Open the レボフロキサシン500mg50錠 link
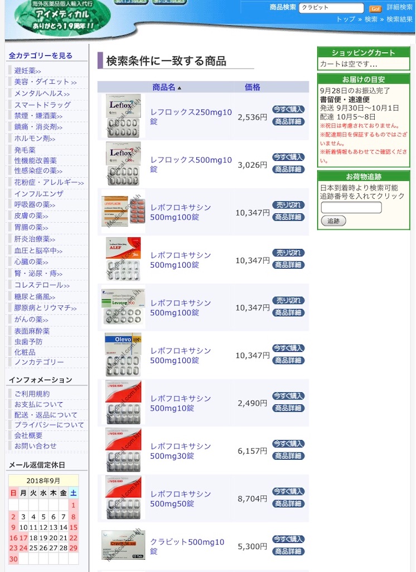 click(x=180, y=499)
